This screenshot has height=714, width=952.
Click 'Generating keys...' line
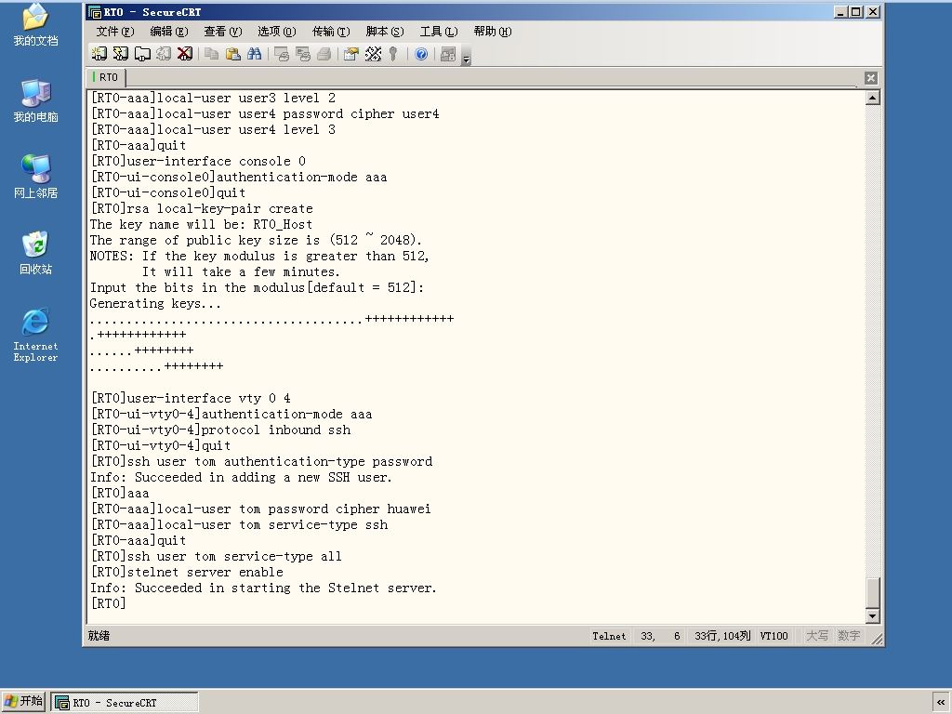[x=155, y=303]
